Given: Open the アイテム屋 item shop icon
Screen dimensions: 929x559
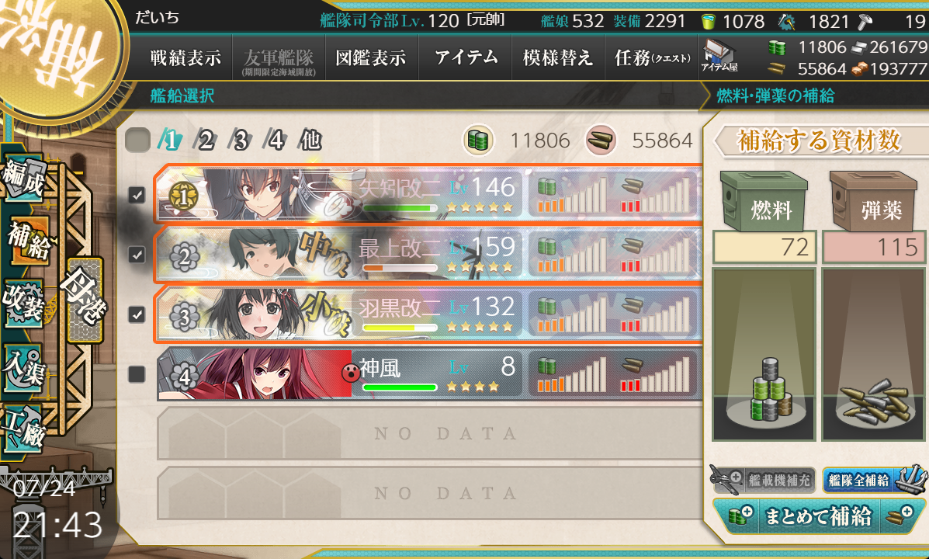Looking at the screenshot, I should tap(719, 56).
